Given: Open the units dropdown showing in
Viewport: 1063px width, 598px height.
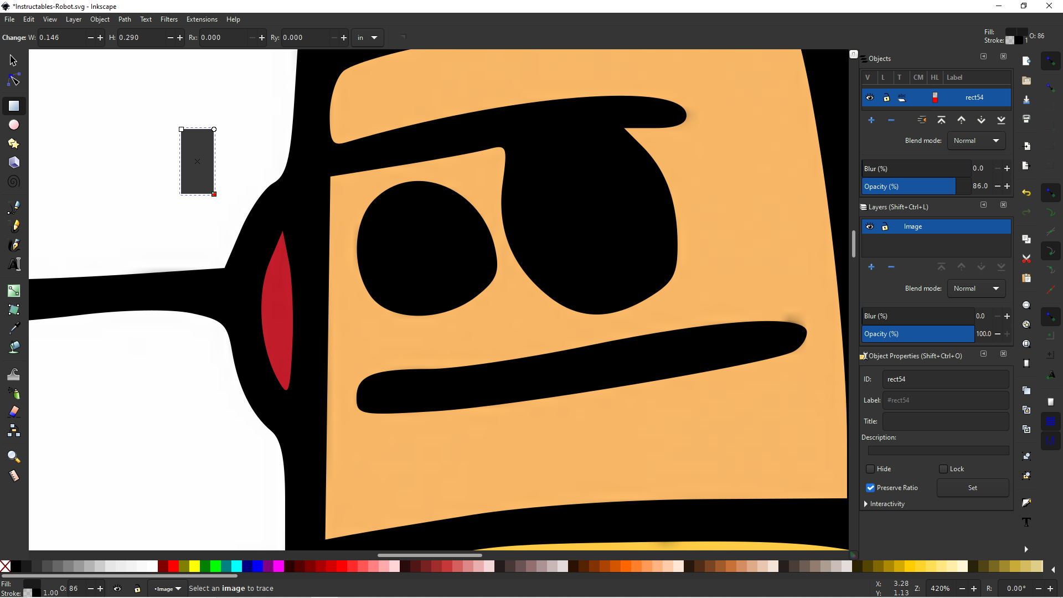Looking at the screenshot, I should 367,37.
